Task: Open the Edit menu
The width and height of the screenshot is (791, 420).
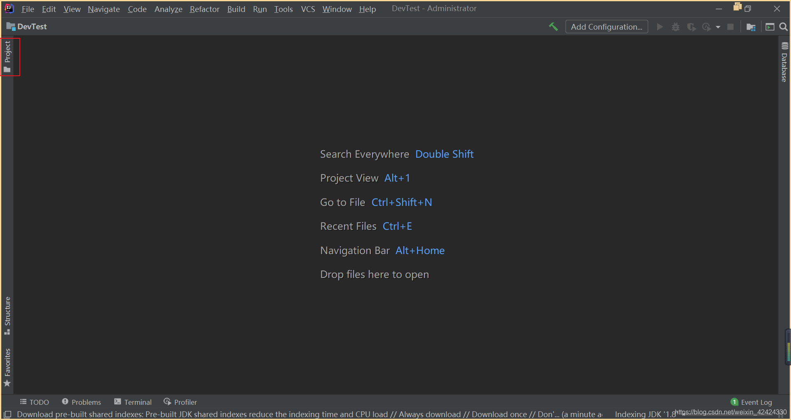Action: pos(49,9)
